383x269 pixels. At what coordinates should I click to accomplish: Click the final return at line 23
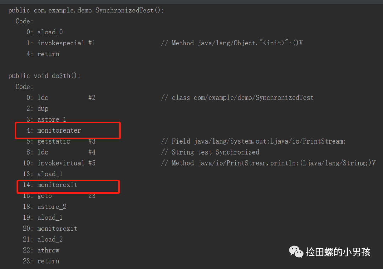tap(48, 262)
